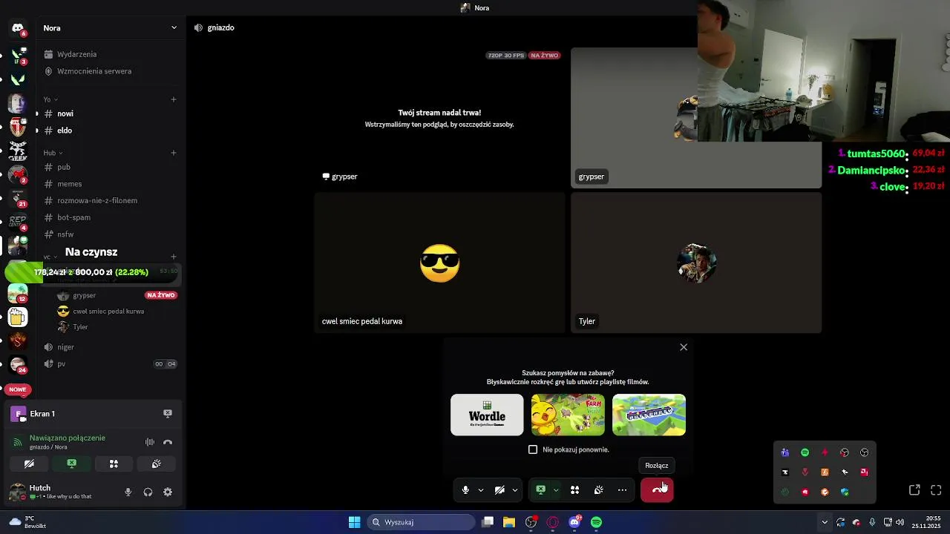The height and width of the screenshot is (534, 950).
Task: Toggle camera in the user panel
Action: (x=29, y=464)
